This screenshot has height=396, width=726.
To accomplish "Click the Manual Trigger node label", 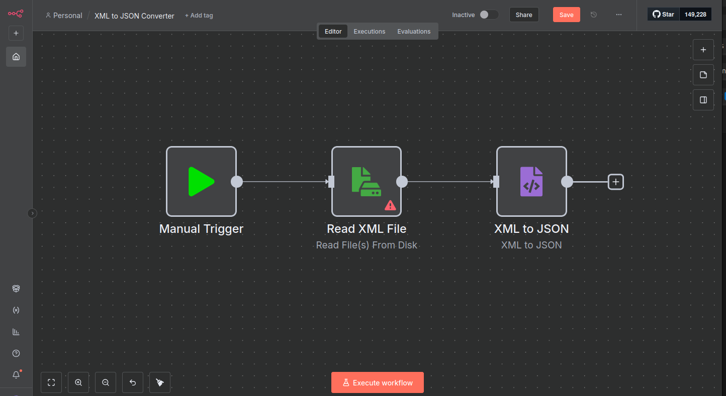I will (x=201, y=229).
